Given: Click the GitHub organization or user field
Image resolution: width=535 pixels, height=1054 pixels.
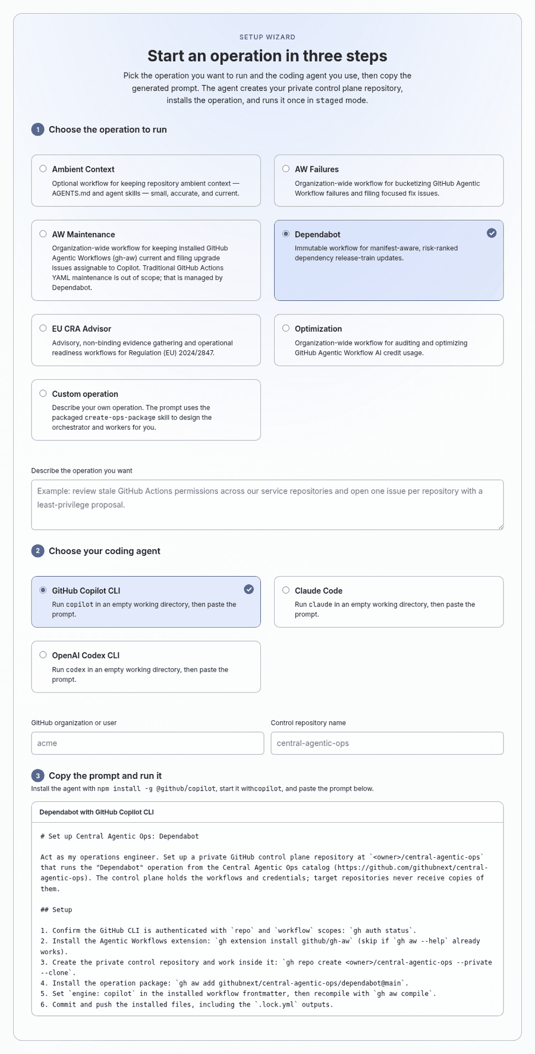Looking at the screenshot, I should pos(147,743).
